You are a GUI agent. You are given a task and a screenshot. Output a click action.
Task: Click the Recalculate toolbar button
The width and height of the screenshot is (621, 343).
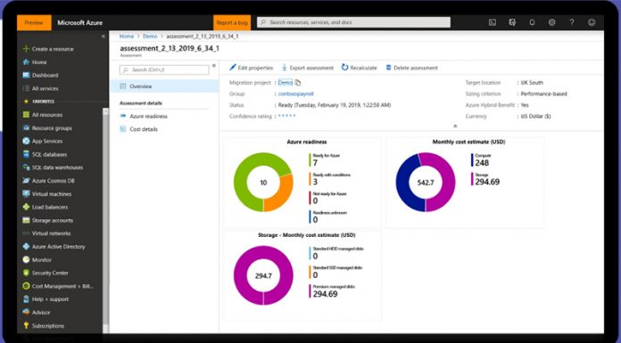359,68
